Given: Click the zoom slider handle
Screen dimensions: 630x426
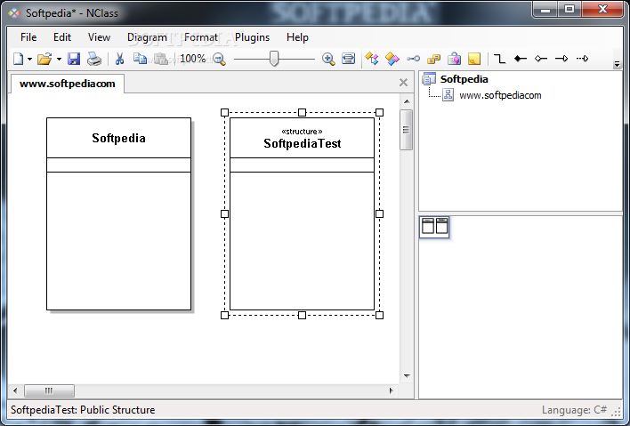Looking at the screenshot, I should coord(273,59).
